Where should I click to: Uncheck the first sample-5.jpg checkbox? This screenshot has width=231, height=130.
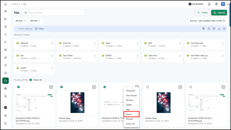tap(61, 87)
